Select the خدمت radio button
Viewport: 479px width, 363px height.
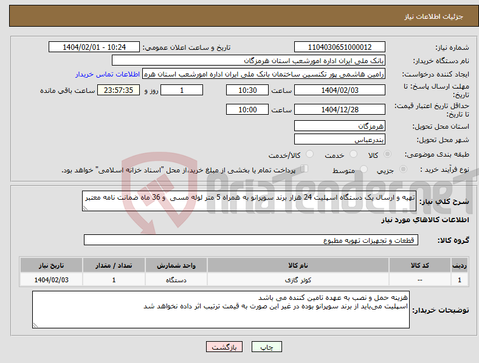point(353,154)
